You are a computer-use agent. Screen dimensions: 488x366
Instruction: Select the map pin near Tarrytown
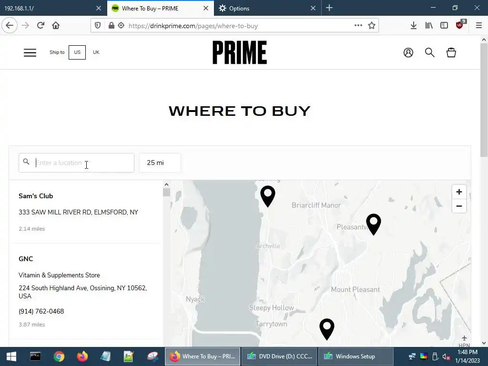(x=327, y=329)
